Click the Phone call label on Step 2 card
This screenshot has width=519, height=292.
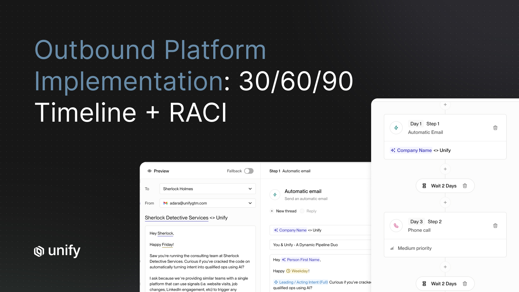419,230
